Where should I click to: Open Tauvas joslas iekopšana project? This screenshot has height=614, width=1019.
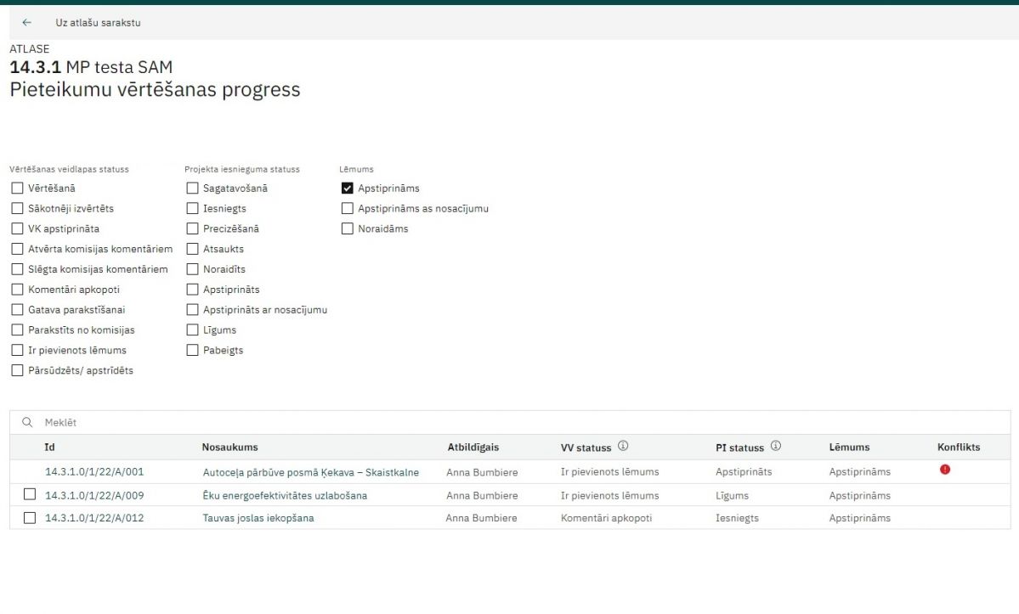(x=258, y=518)
